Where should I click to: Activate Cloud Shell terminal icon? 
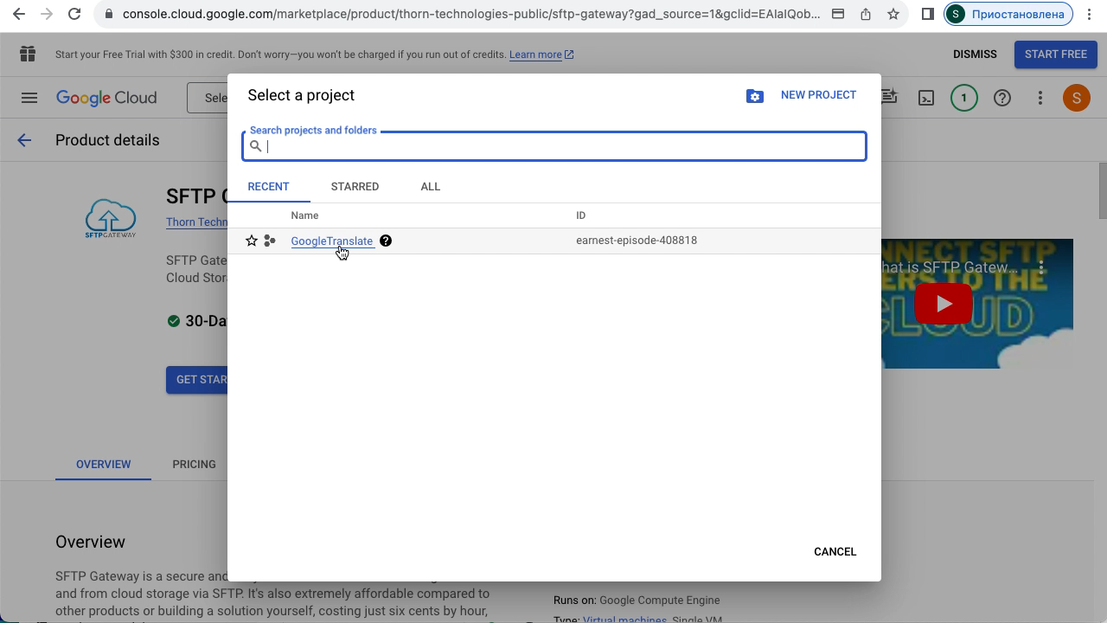(926, 98)
